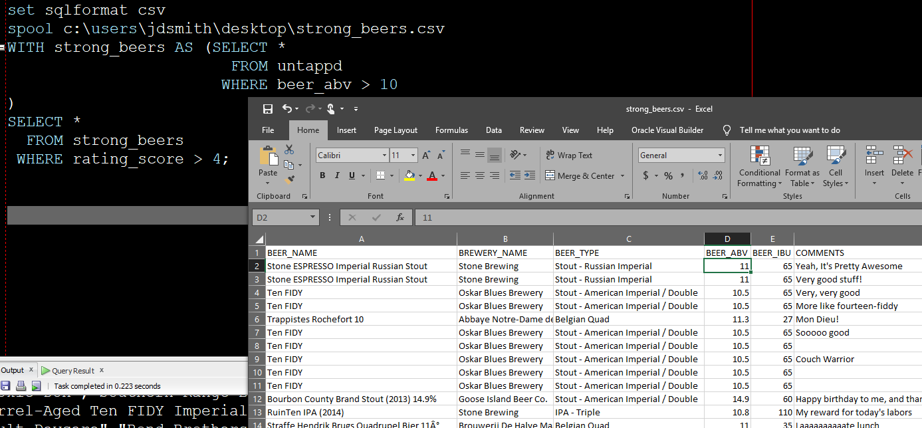Open the Calibri font name dropdown
Screen dimensions: 922x428
point(384,156)
